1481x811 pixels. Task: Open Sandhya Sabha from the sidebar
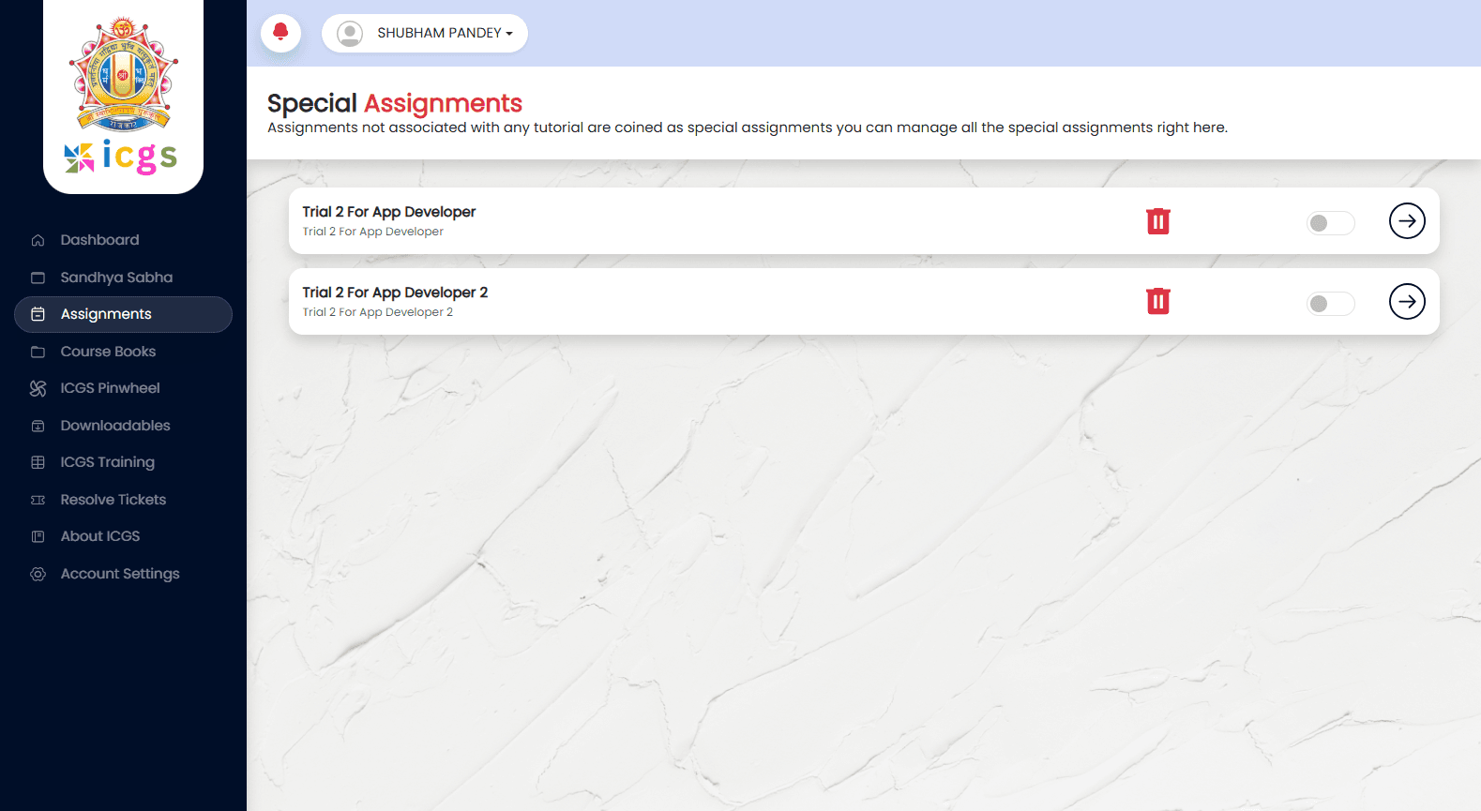click(x=116, y=278)
